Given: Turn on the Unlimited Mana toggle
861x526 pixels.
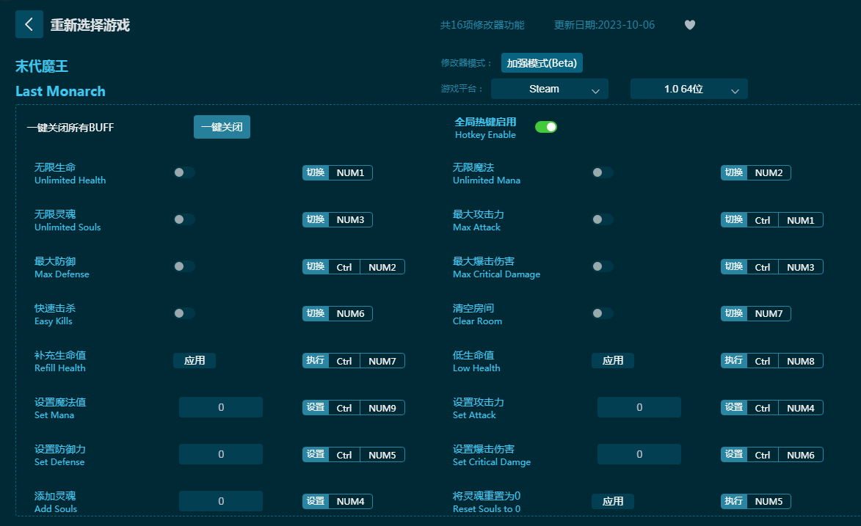Looking at the screenshot, I should point(602,172).
